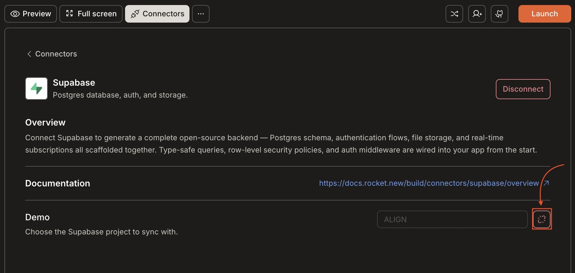This screenshot has height=273, width=575.
Task: Click the Launch button
Action: (545, 14)
